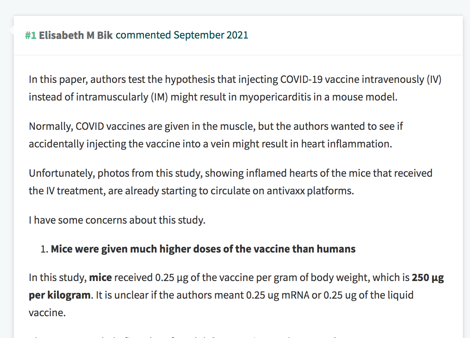
Task: Click the text '0.25 ug mRNA'
Action: pyautogui.click(x=277, y=296)
